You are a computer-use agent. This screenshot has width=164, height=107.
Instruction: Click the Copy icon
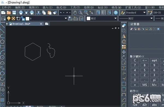44,13
